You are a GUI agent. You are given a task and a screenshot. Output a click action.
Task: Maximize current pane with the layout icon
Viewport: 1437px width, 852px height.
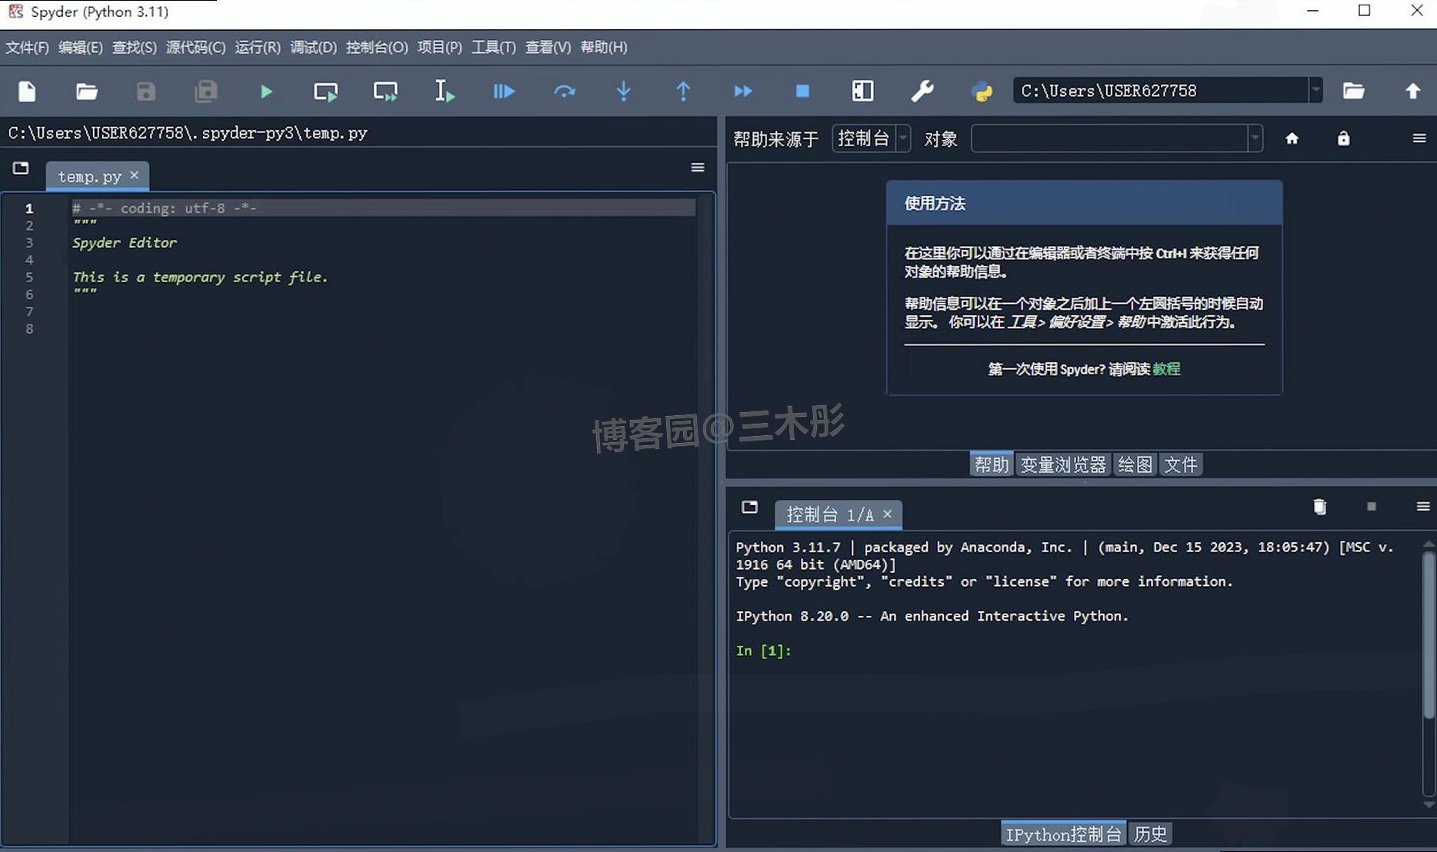[862, 91]
